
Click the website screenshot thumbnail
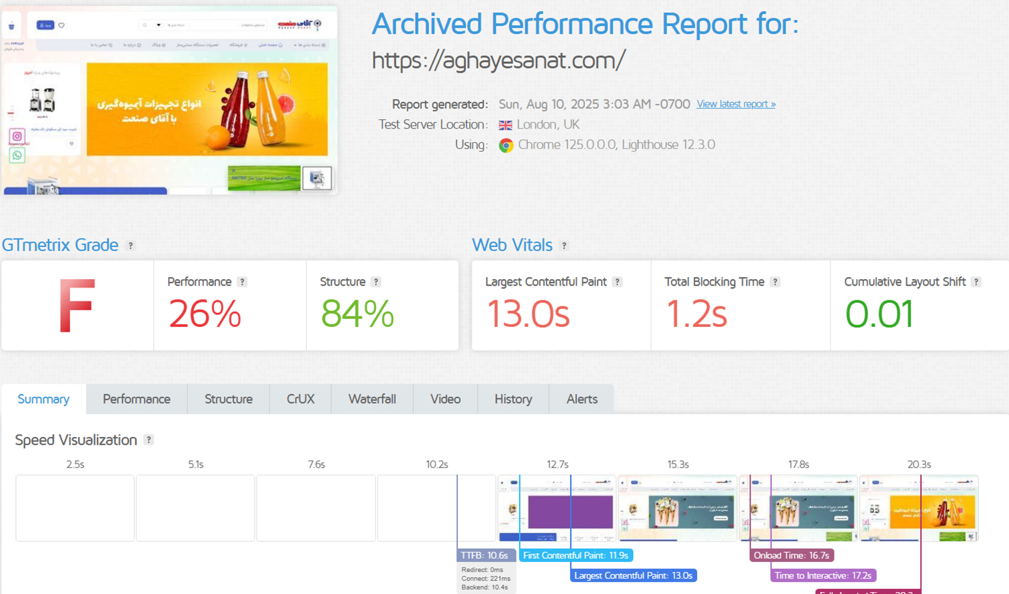(x=169, y=101)
